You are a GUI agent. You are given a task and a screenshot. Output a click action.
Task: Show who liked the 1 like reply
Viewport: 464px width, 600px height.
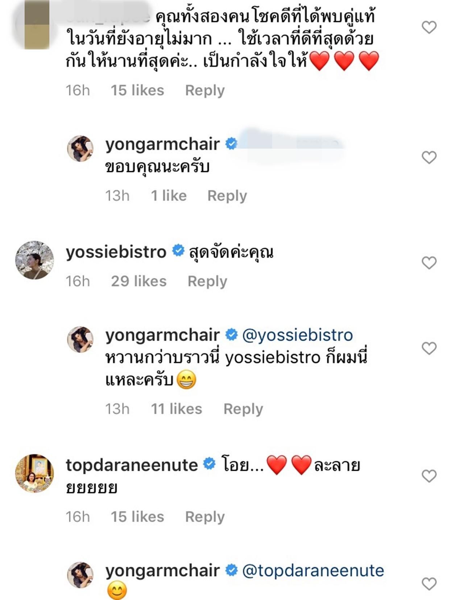169,196
